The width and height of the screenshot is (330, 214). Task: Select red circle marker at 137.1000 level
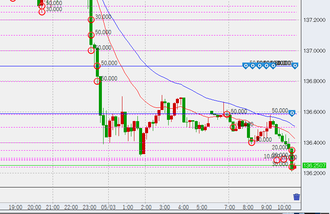tap(91, 35)
